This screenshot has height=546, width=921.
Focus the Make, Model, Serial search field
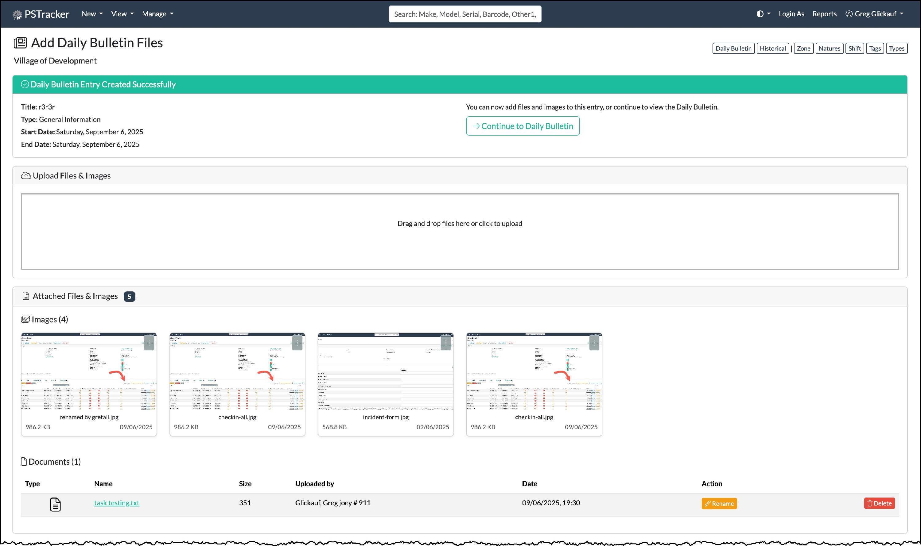465,14
